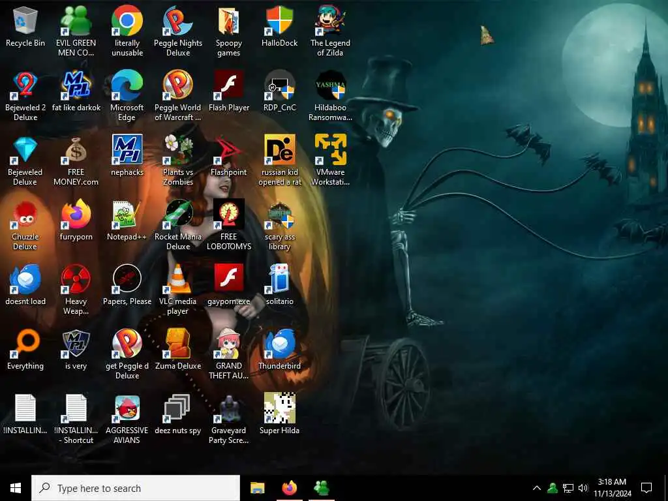Image resolution: width=668 pixels, height=501 pixels.
Task: Open File Explorer from the taskbar
Action: 257,488
